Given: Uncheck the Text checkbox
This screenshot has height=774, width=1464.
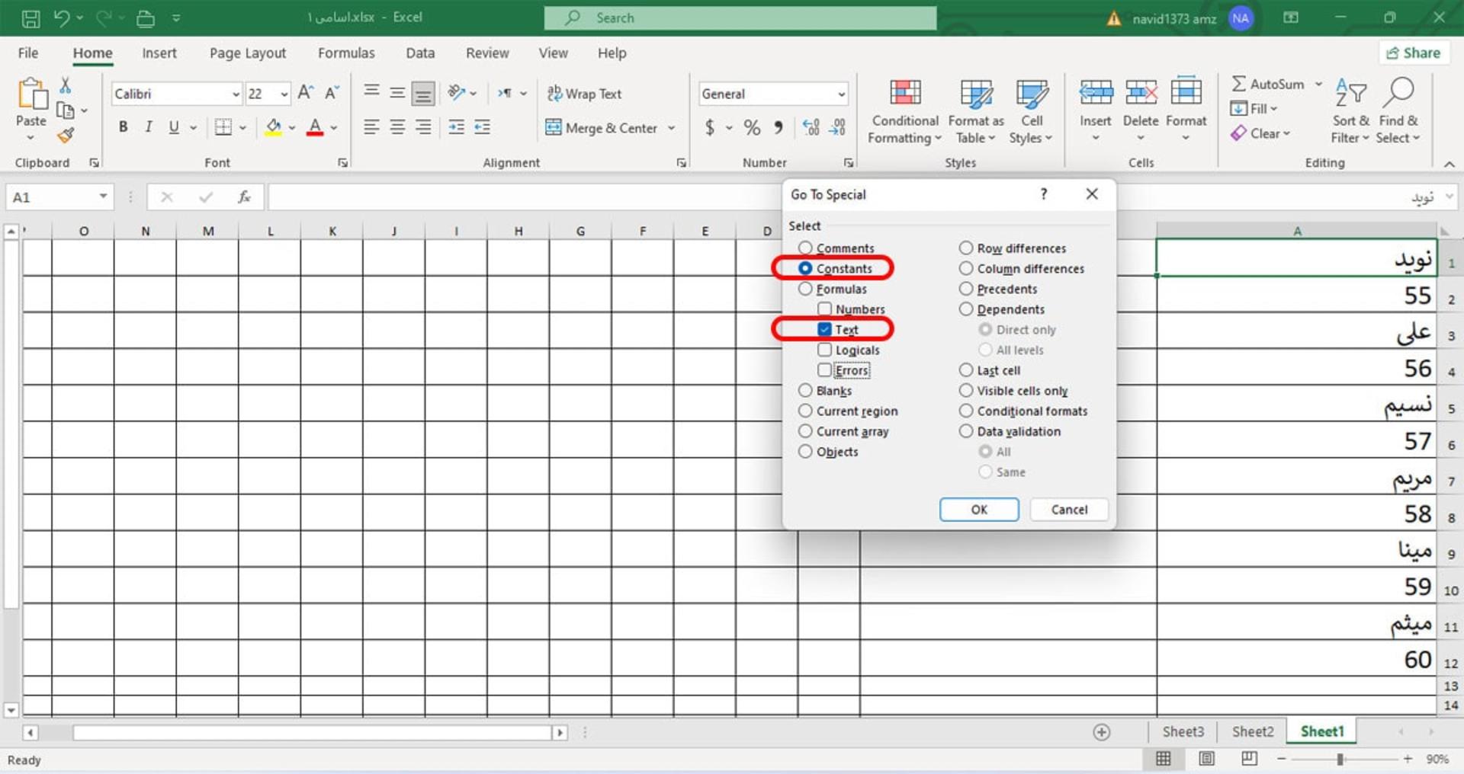Looking at the screenshot, I should (824, 329).
